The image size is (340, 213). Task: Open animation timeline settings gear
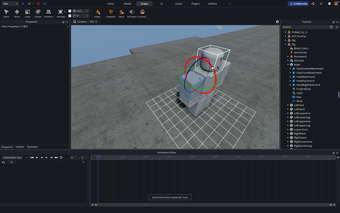coord(338,157)
